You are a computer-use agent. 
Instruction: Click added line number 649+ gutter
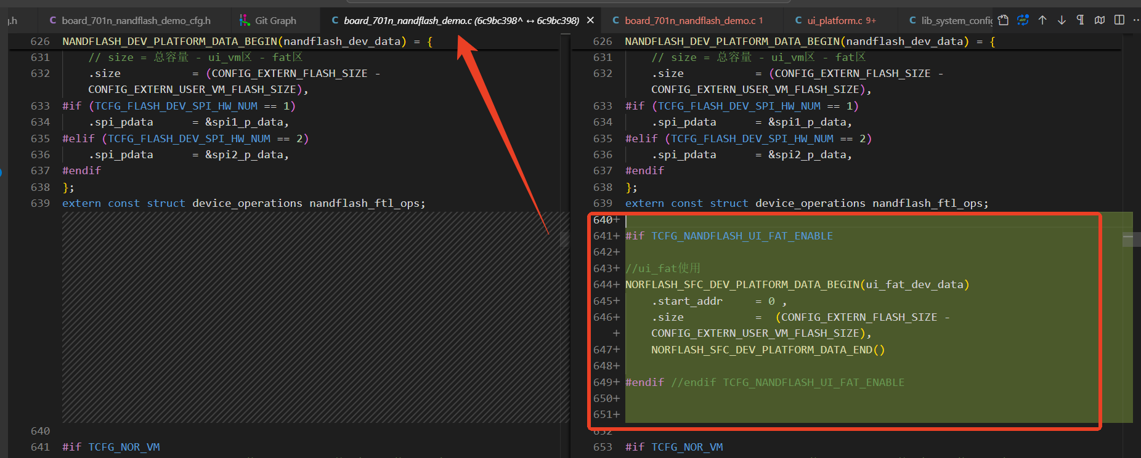(x=606, y=382)
